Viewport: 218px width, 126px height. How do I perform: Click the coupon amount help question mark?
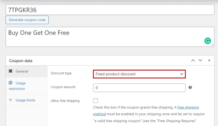point(190,87)
